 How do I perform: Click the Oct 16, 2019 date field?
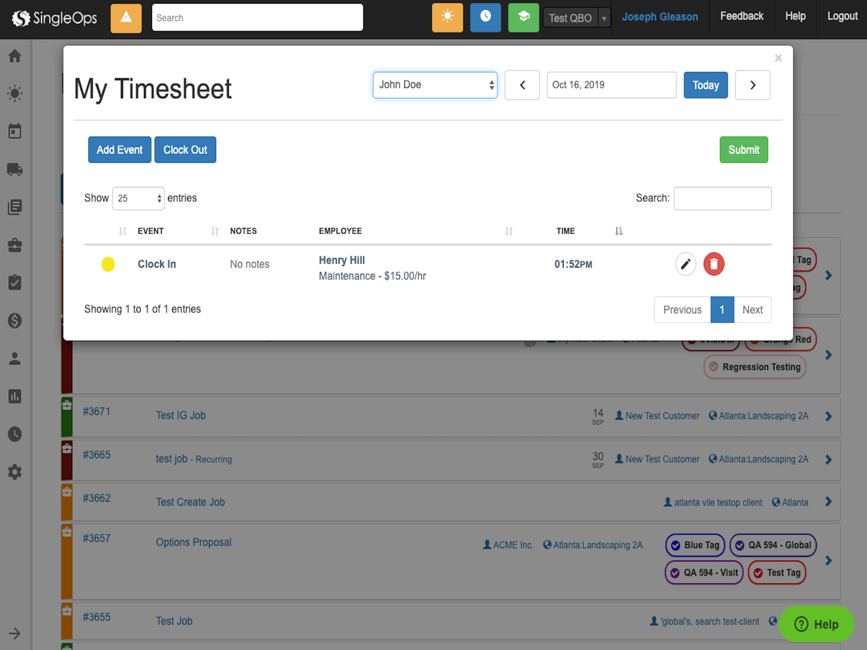point(612,85)
